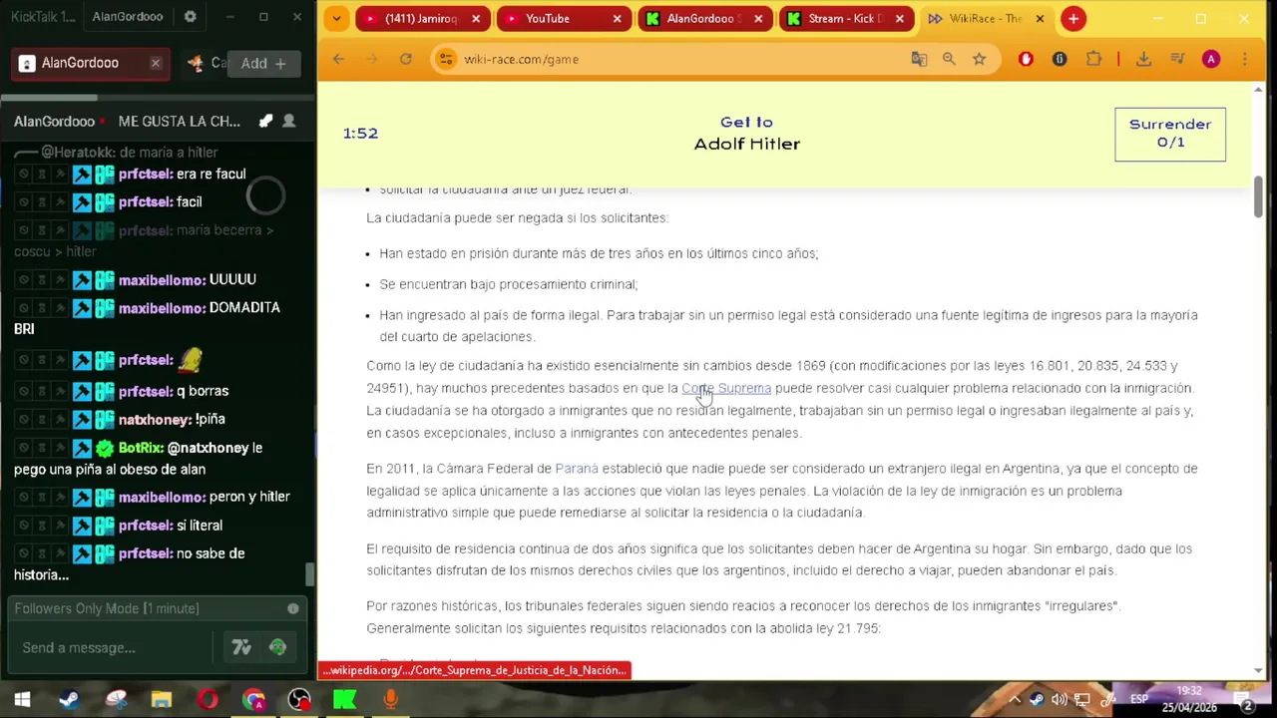The width and height of the screenshot is (1277, 718).
Task: Follow the Paraná link
Action: coord(577,469)
